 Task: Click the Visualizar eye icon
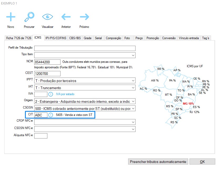click(47, 17)
